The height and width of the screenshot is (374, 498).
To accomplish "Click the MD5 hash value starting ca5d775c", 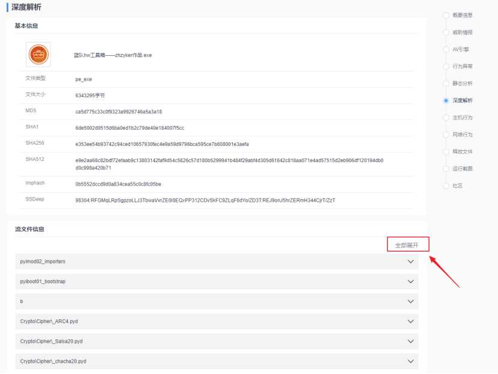I will point(118,112).
